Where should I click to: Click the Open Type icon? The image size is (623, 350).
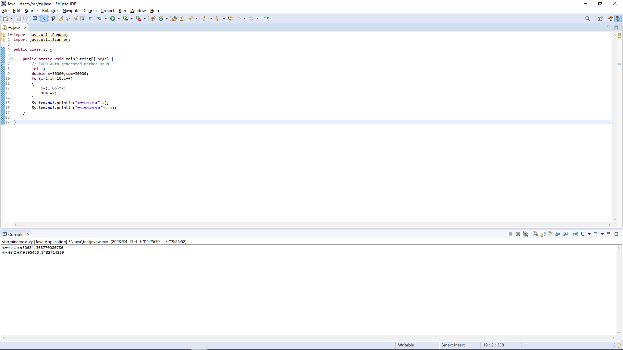pyautogui.click(x=175, y=18)
